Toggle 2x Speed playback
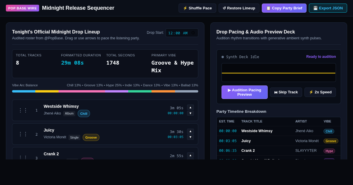 click(x=320, y=92)
